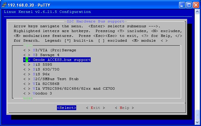Toggle the I2C/SMBus Test Stub option marker
The width and height of the screenshot is (201, 126).
(x=27, y=79)
